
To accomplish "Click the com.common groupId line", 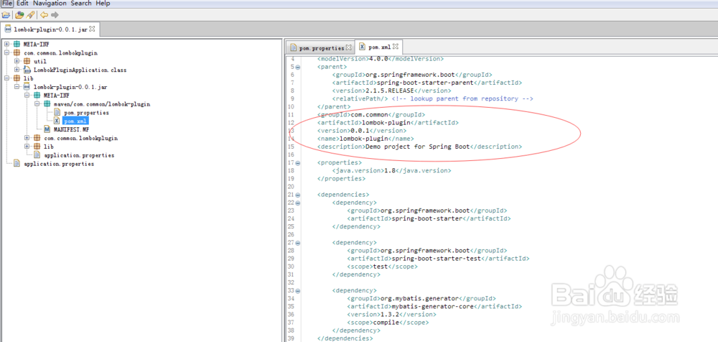I will [371, 115].
